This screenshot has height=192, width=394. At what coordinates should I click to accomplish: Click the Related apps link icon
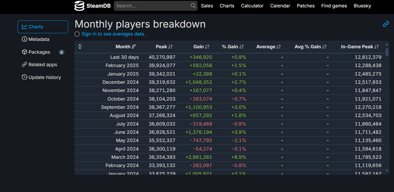[25, 64]
